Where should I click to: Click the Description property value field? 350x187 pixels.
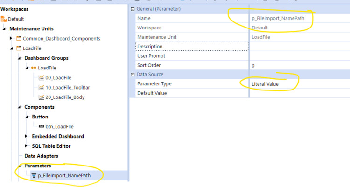coord(299,47)
